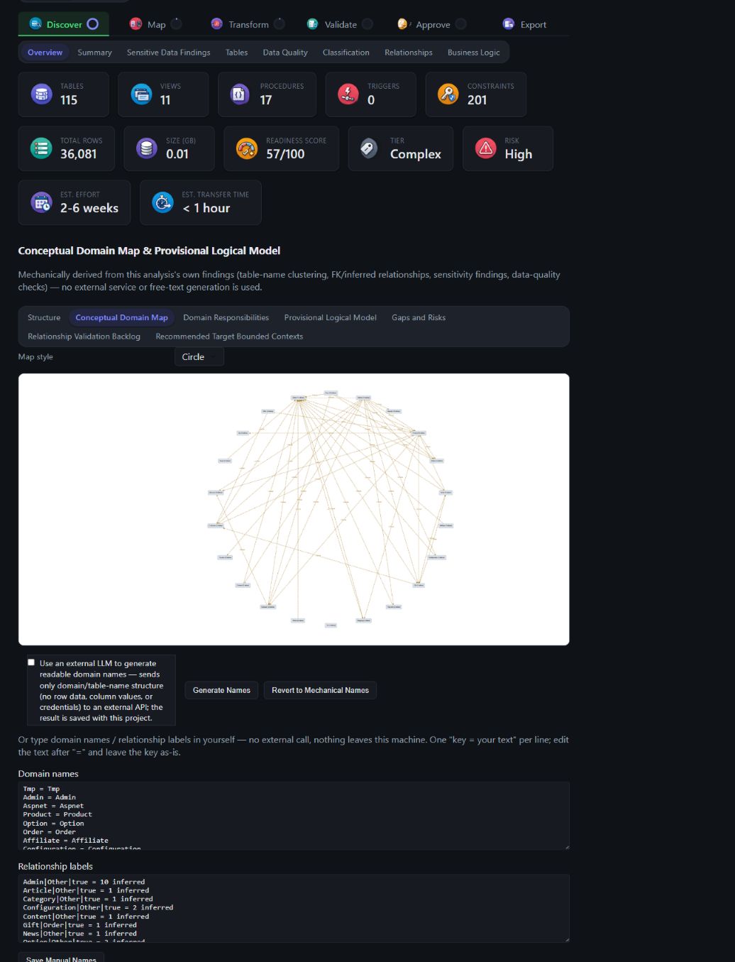Image resolution: width=735 pixels, height=962 pixels.
Task: Open the Domain Responsibilities tab
Action: pos(226,317)
